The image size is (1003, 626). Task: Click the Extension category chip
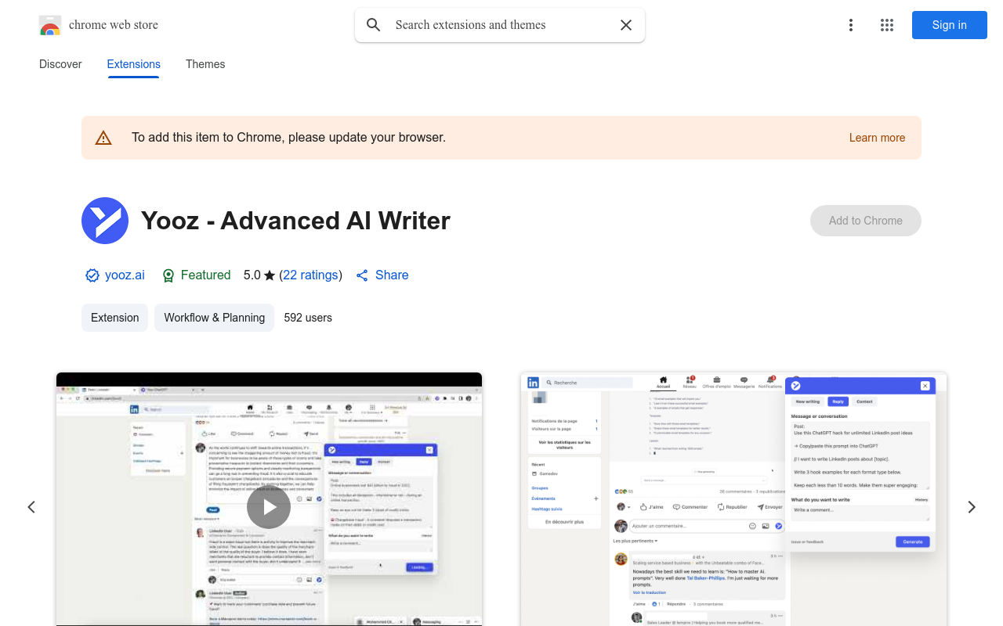(114, 318)
